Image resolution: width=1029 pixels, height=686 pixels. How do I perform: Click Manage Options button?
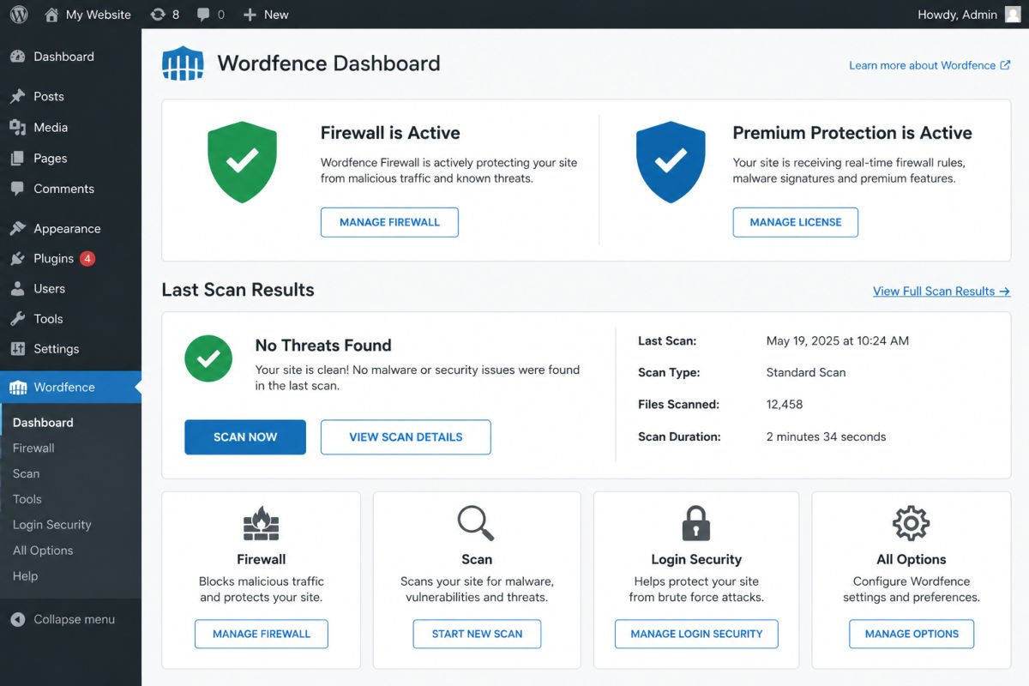[912, 634]
